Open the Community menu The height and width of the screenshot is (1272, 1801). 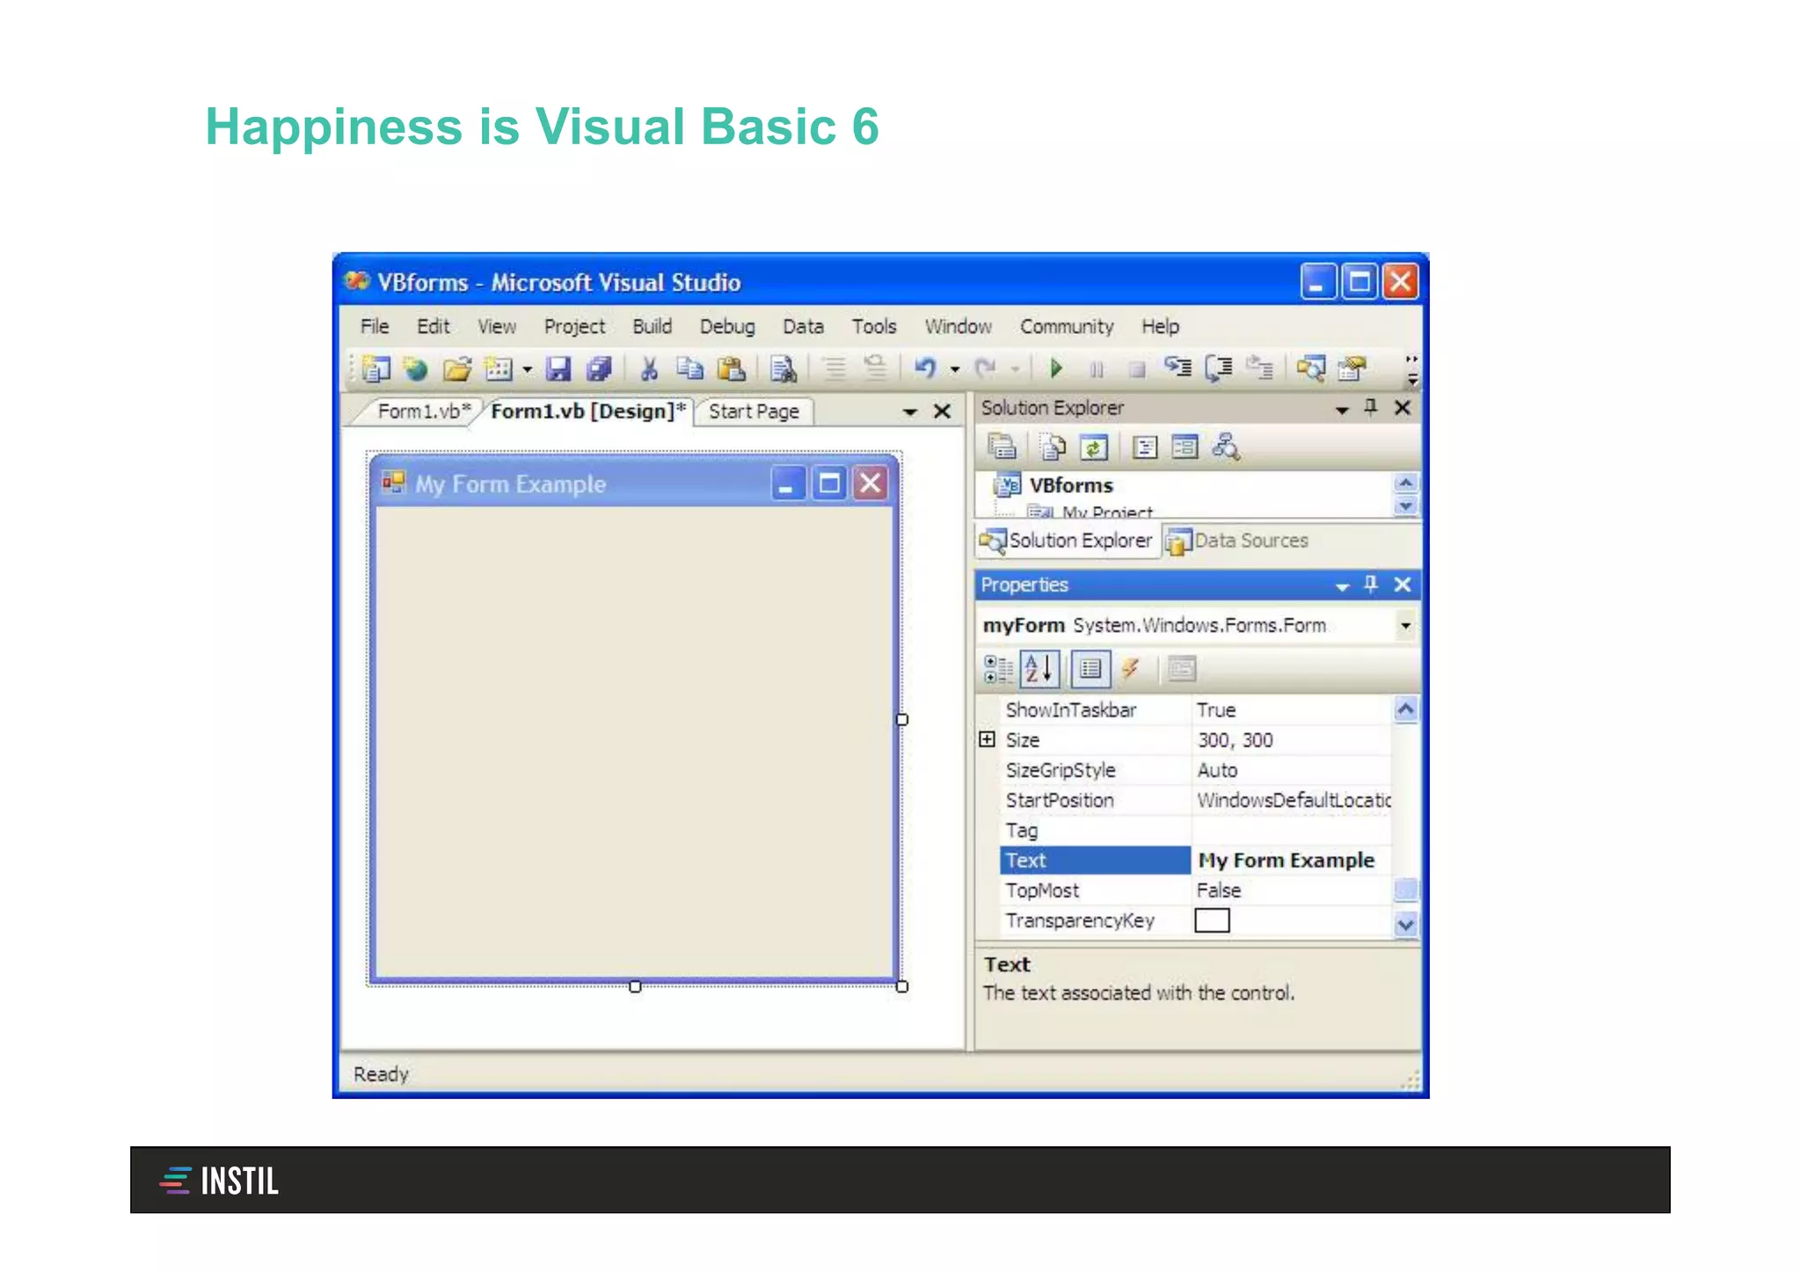tap(1067, 326)
